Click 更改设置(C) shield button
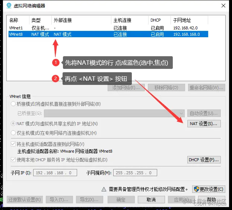Image resolution: width=232 pixels, height=210 pixels. [209, 189]
